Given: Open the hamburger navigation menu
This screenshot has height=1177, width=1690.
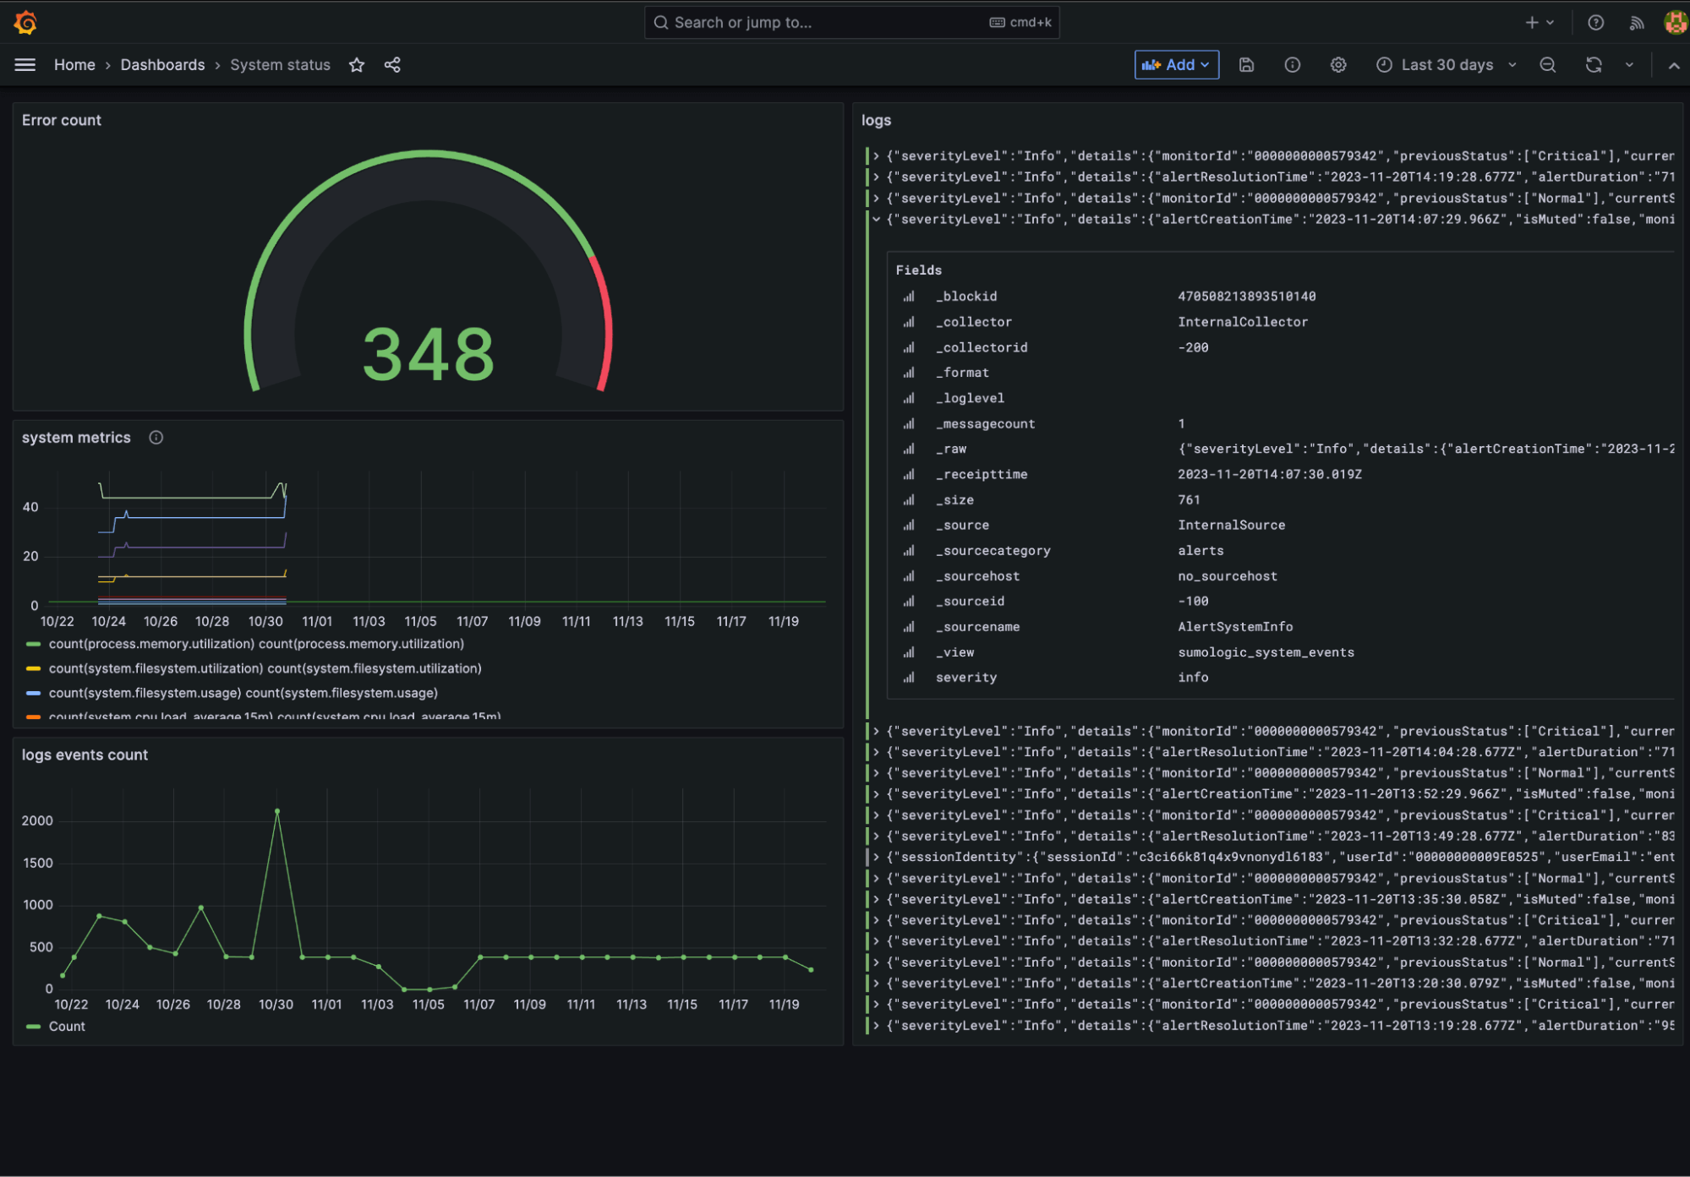Looking at the screenshot, I should [25, 64].
